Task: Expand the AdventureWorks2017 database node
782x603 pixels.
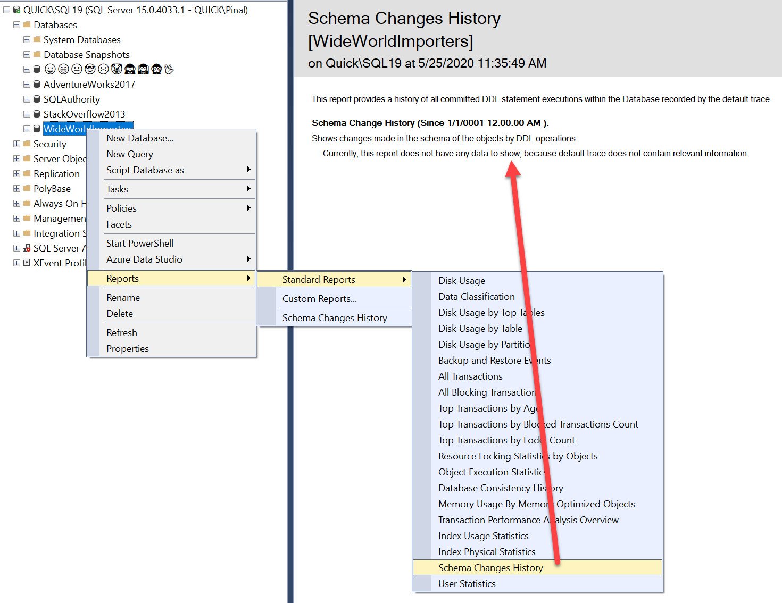Action: click(x=27, y=85)
